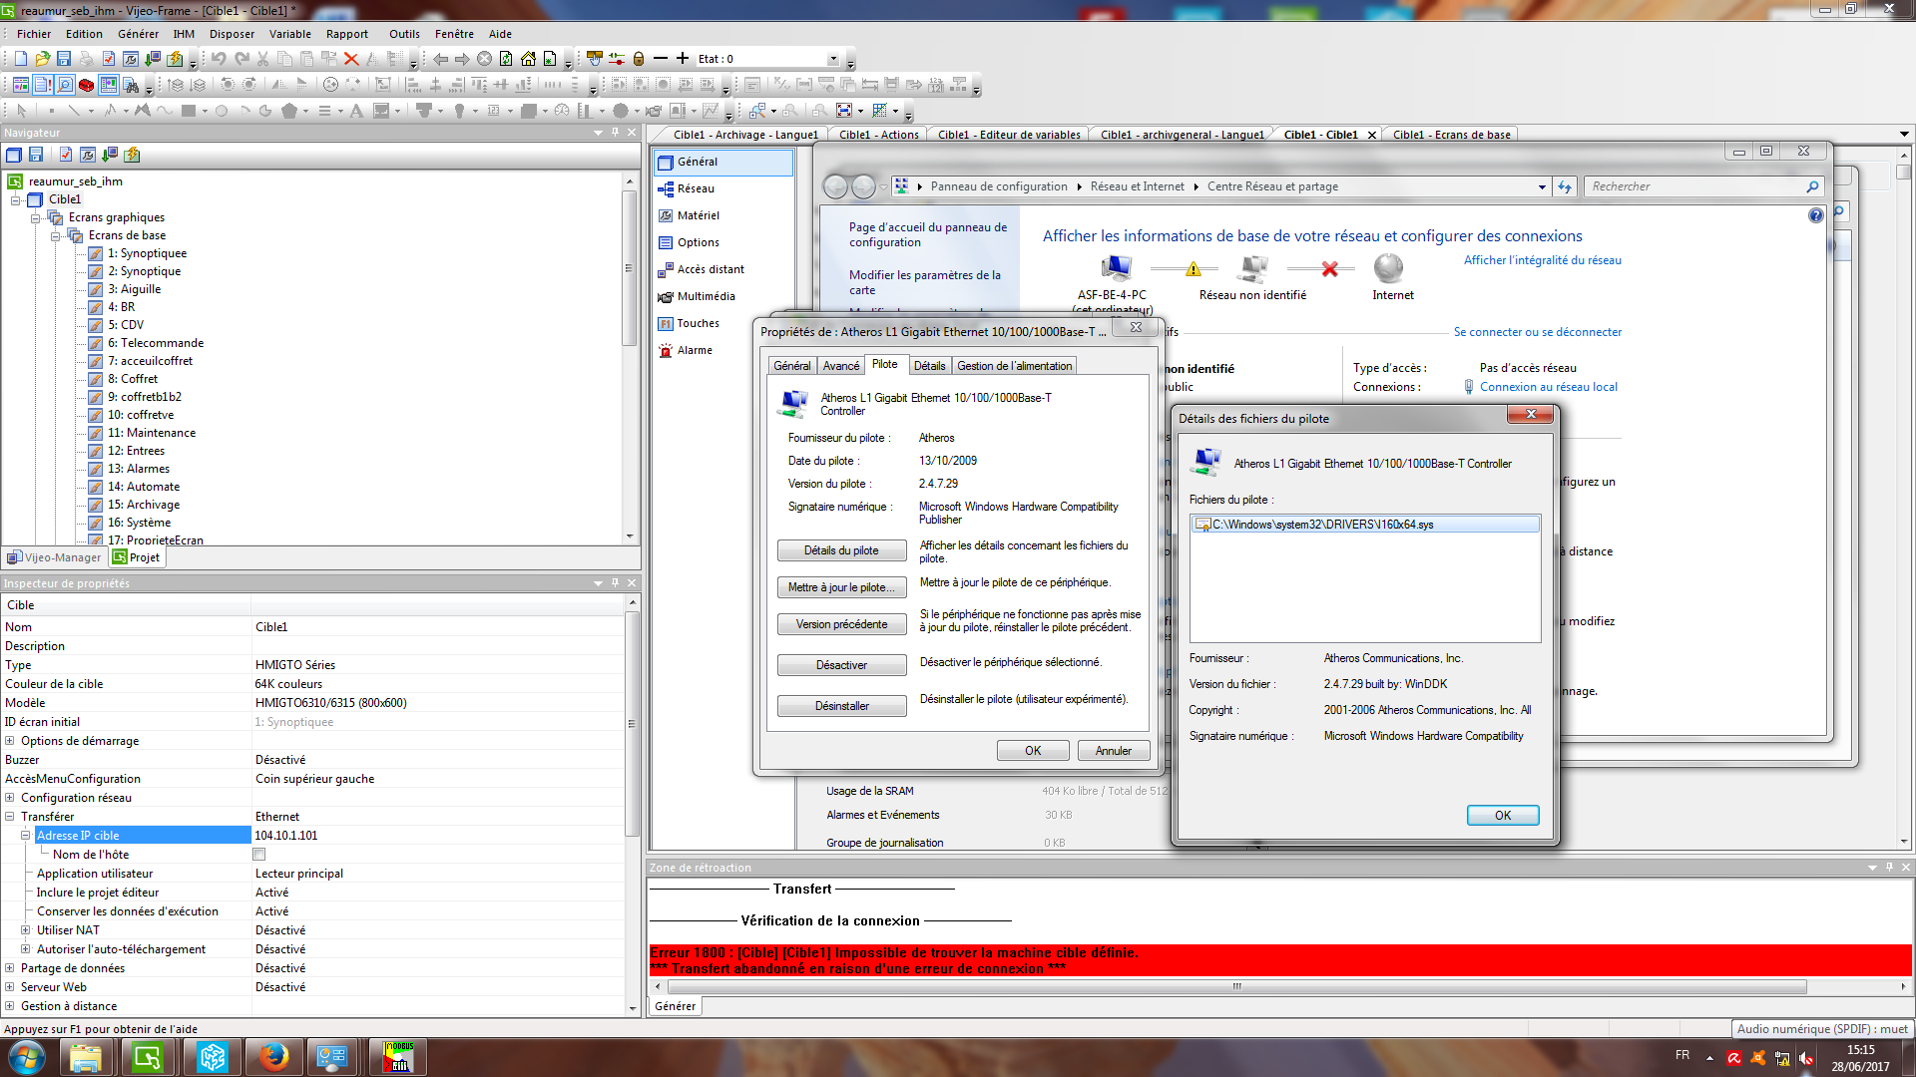Click the Home house icon in toolbar
The width and height of the screenshot is (1916, 1077).
coord(528,59)
